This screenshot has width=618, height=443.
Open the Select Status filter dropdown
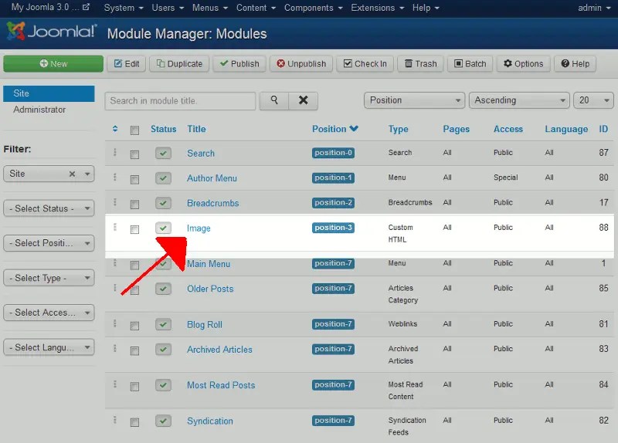click(x=49, y=208)
